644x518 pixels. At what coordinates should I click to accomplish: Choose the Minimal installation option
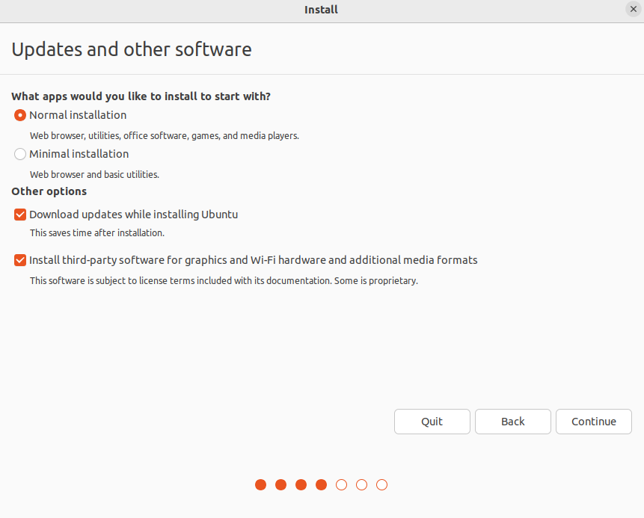point(19,154)
